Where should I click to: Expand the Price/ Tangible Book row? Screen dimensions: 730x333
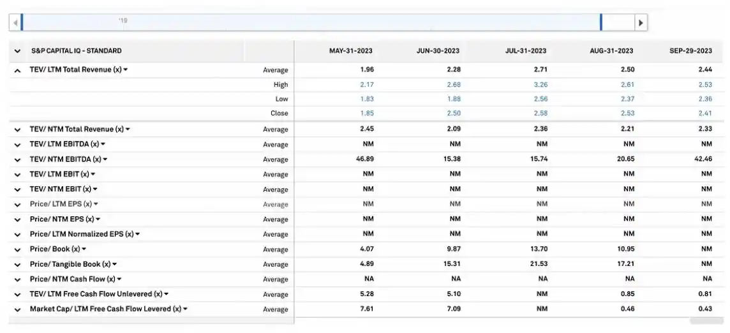(x=17, y=264)
